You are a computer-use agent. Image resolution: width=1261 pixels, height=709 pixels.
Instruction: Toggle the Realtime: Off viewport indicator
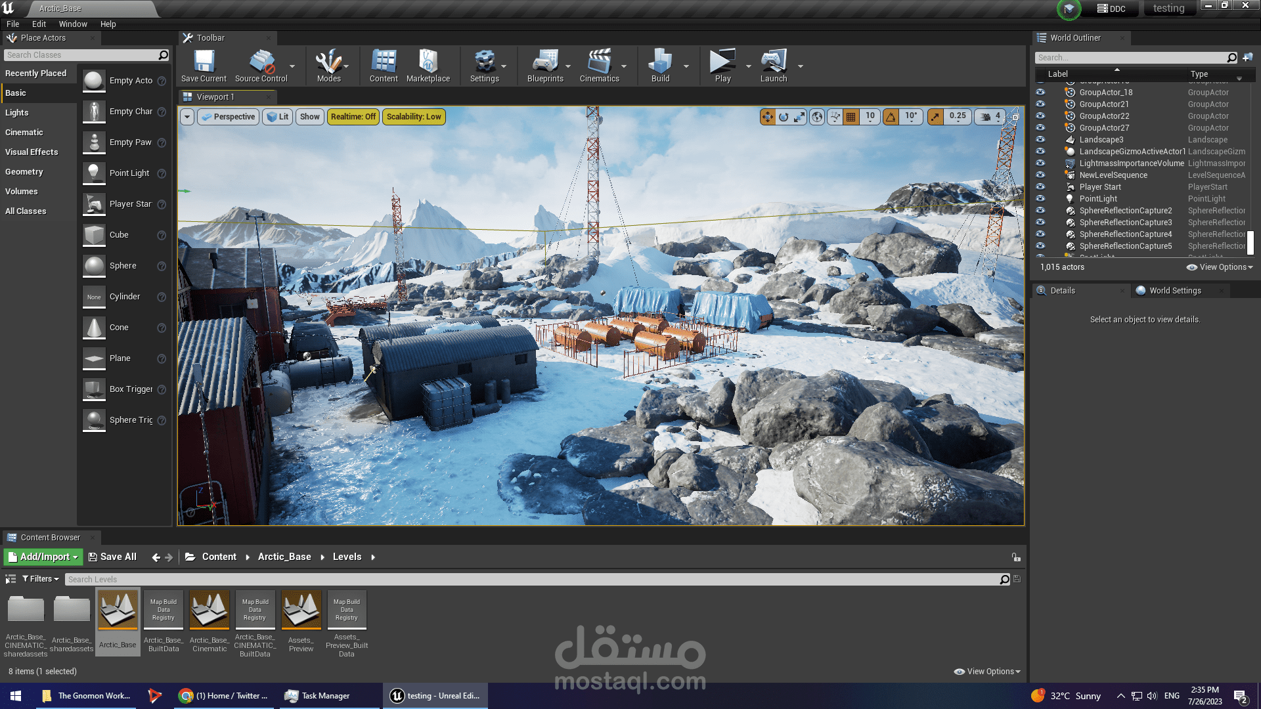pyautogui.click(x=353, y=117)
